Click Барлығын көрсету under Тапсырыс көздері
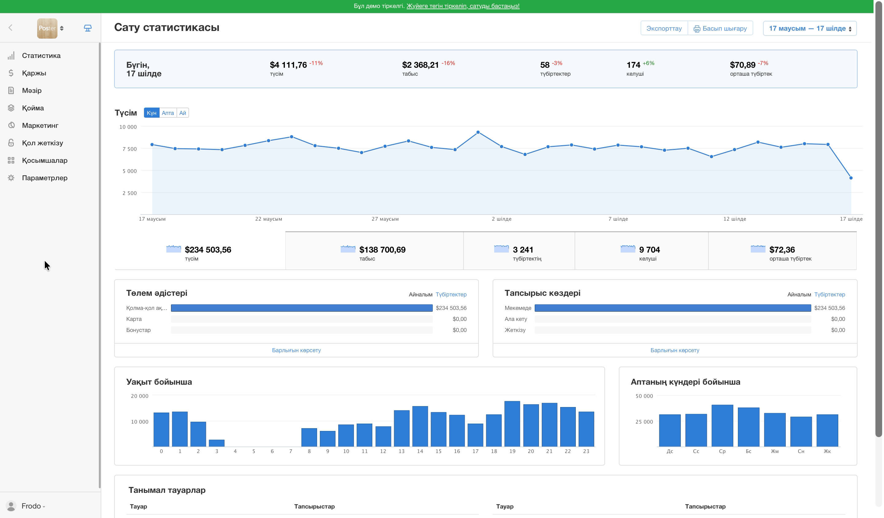The image size is (884, 518). pyautogui.click(x=675, y=351)
